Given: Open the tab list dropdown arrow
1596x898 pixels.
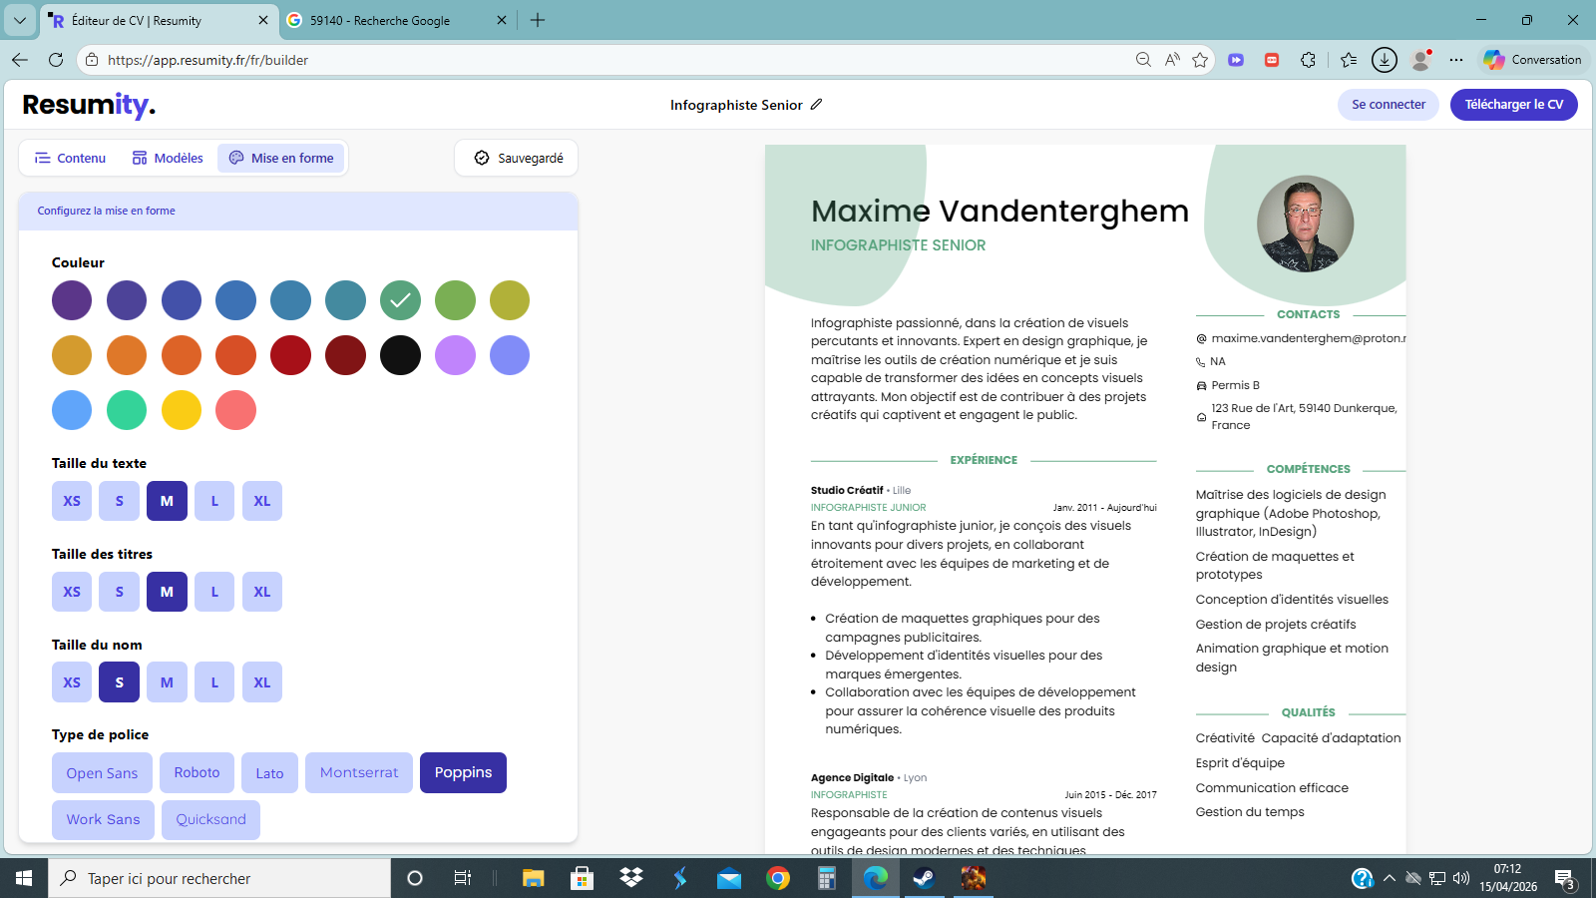Looking at the screenshot, I should point(20,20).
